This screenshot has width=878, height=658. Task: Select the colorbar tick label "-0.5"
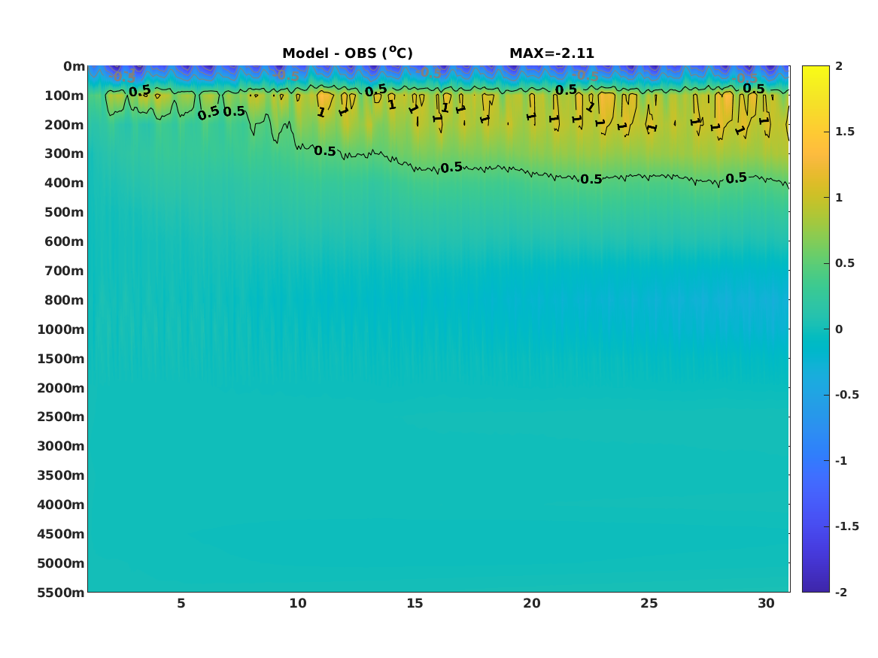pyautogui.click(x=847, y=395)
